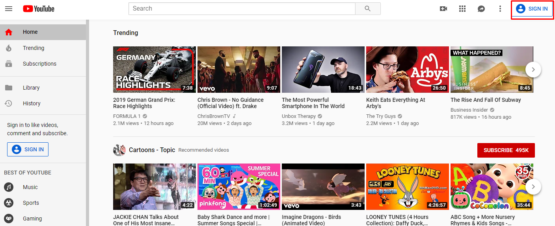Click the Subscriptions icon in sidebar
This screenshot has width=555, height=226.
(9, 64)
